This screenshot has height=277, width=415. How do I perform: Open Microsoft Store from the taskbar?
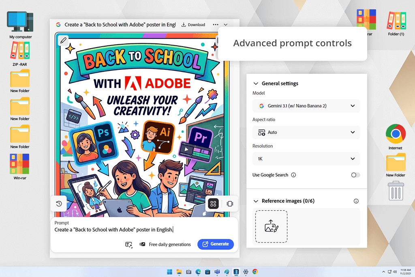pos(208,272)
